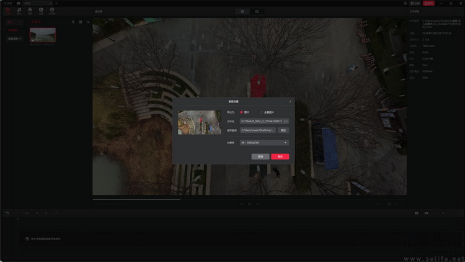Close the 截图设置 screenshot settings dialog

tap(290, 101)
